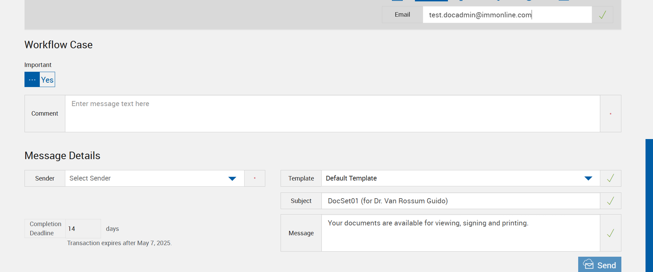This screenshot has width=653, height=272.
Task: Click the green checkmark beside the Email field
Action: click(602, 15)
